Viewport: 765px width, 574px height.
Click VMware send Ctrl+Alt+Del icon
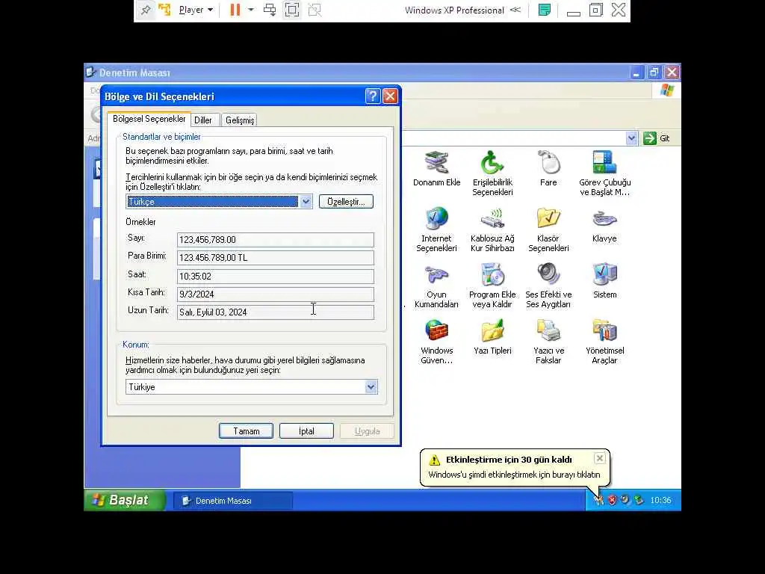[x=269, y=10]
